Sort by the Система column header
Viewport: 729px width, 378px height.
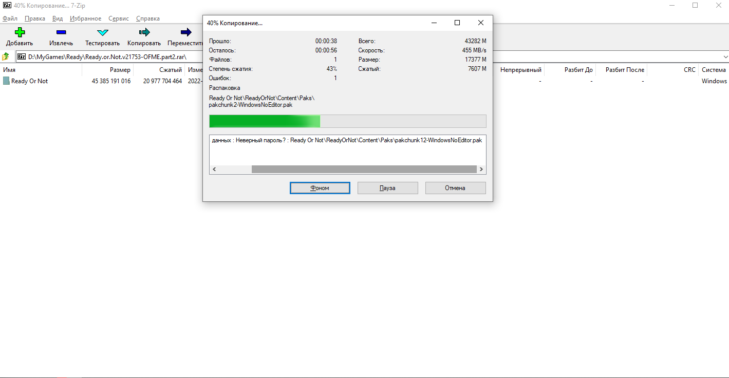714,70
